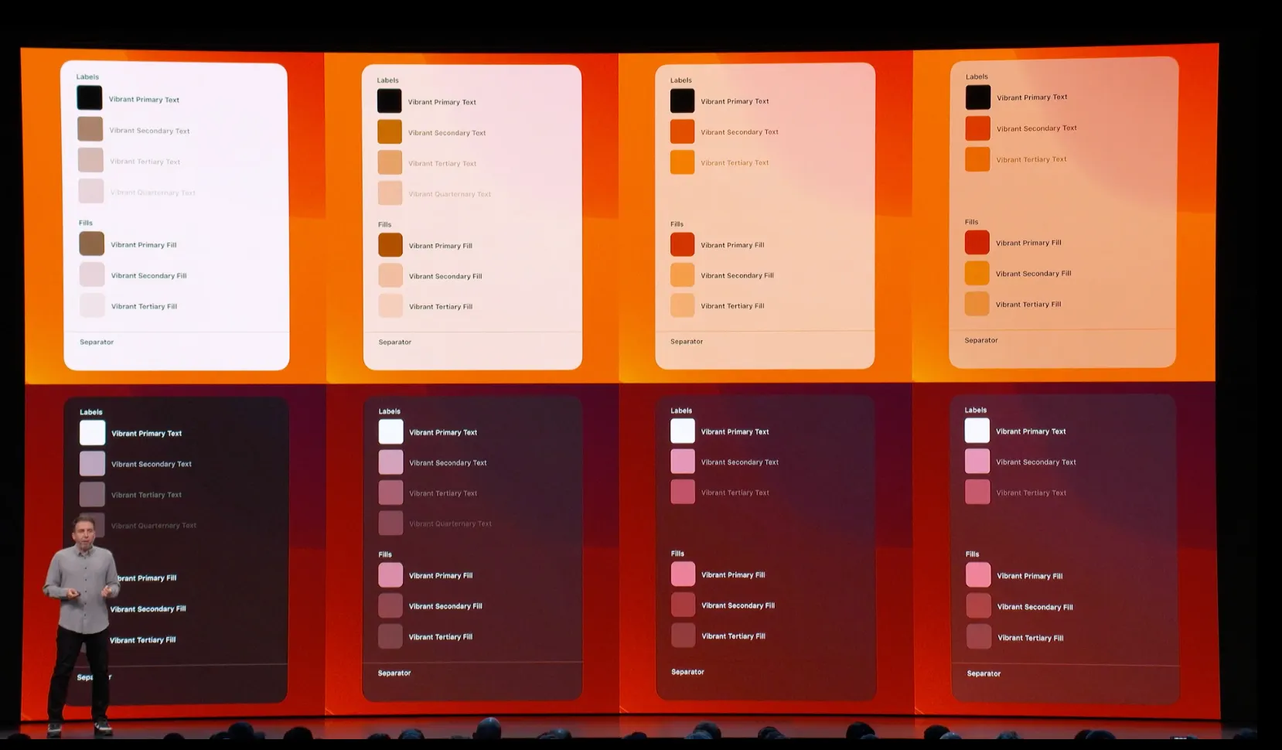Click "Vibrant Quaternary Text" label in first dark card
Screen dimensions: 1282x750
point(154,526)
